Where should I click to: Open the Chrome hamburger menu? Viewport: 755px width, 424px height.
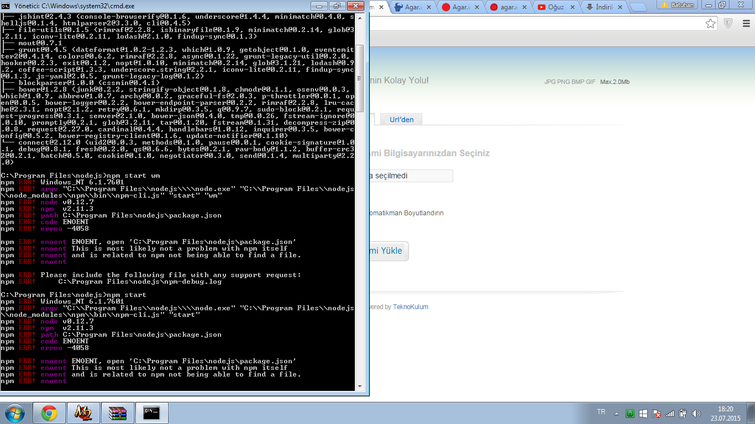(746, 23)
